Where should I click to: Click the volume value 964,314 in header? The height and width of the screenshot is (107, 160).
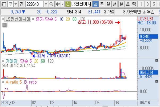pyautogui.click(x=74, y=12)
